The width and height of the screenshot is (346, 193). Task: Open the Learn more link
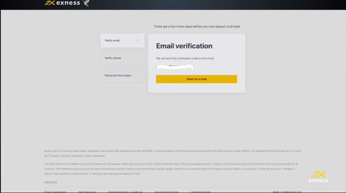pyautogui.click(x=51, y=182)
